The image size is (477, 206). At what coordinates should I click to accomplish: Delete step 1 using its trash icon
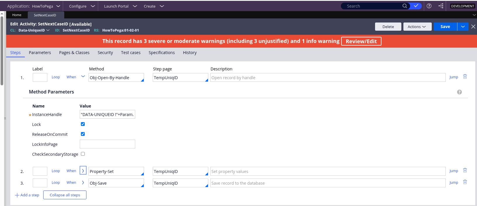[x=465, y=77]
